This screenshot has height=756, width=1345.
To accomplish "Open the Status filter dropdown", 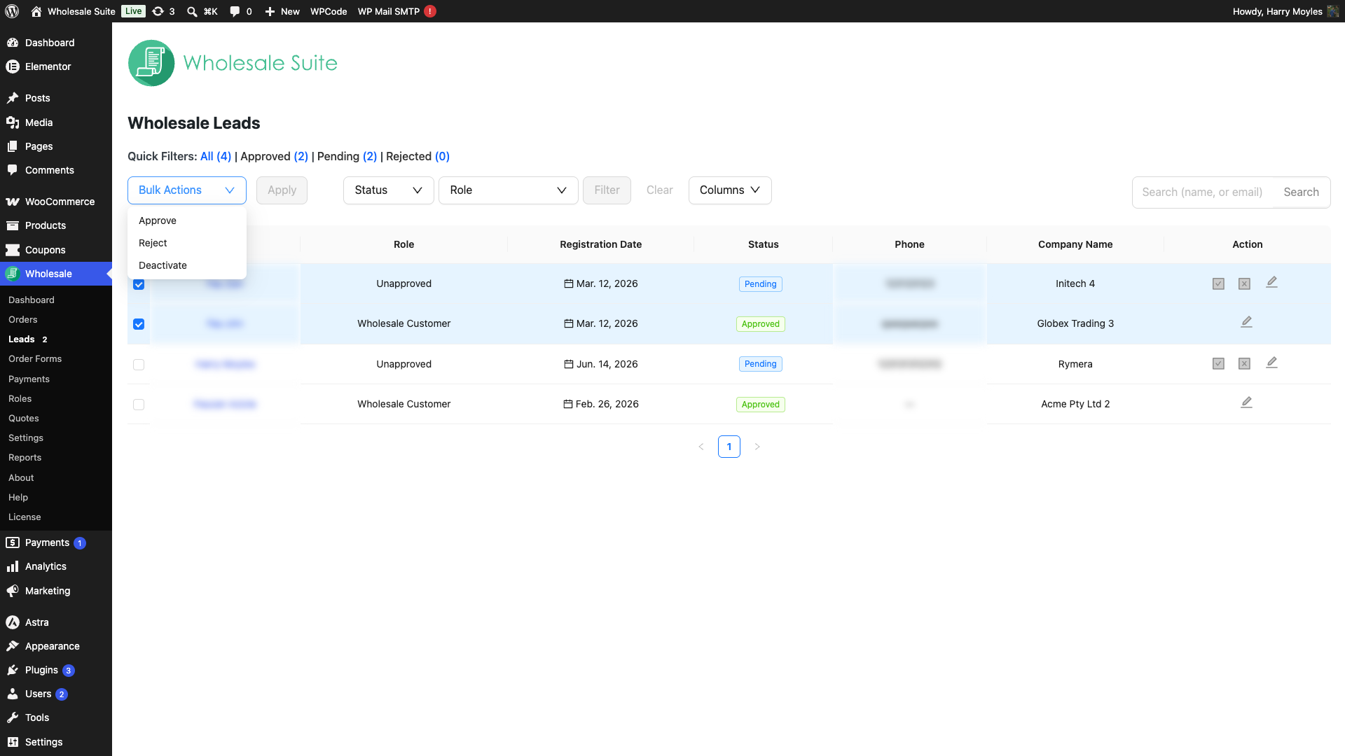I will pos(389,190).
